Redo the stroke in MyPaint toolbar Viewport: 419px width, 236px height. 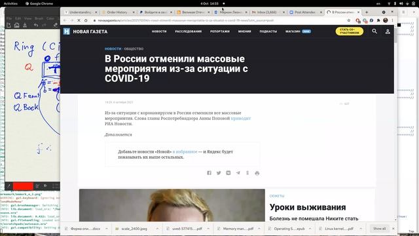coord(44,25)
